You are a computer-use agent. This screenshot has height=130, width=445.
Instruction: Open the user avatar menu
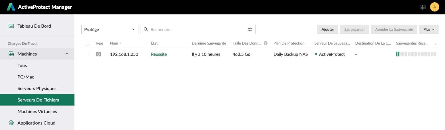click(434, 7)
